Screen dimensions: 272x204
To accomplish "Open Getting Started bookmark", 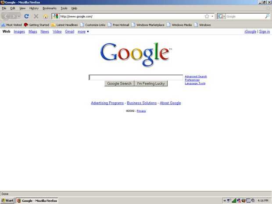I will (x=36, y=25).
